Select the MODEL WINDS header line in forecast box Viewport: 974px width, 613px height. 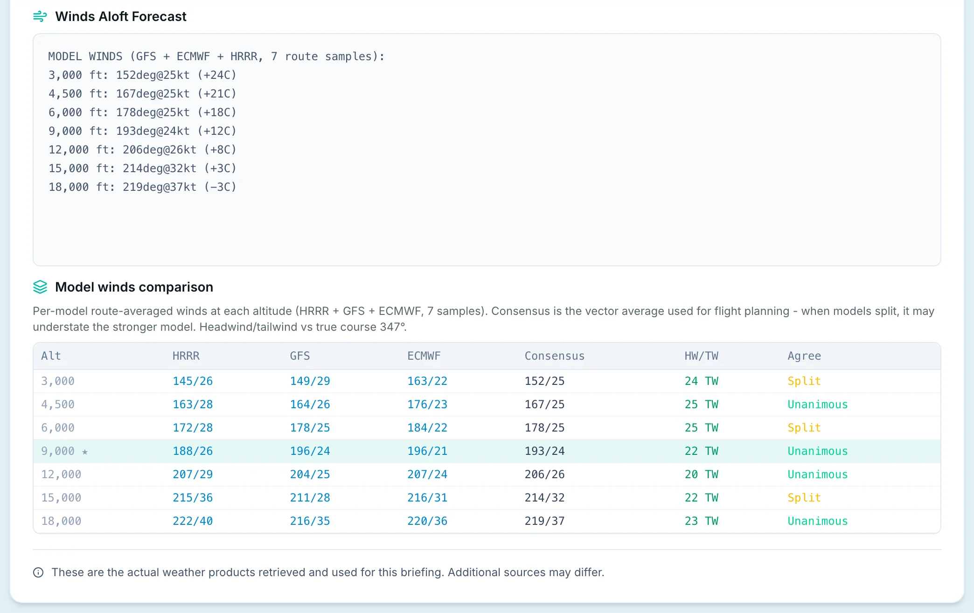[x=216, y=56]
